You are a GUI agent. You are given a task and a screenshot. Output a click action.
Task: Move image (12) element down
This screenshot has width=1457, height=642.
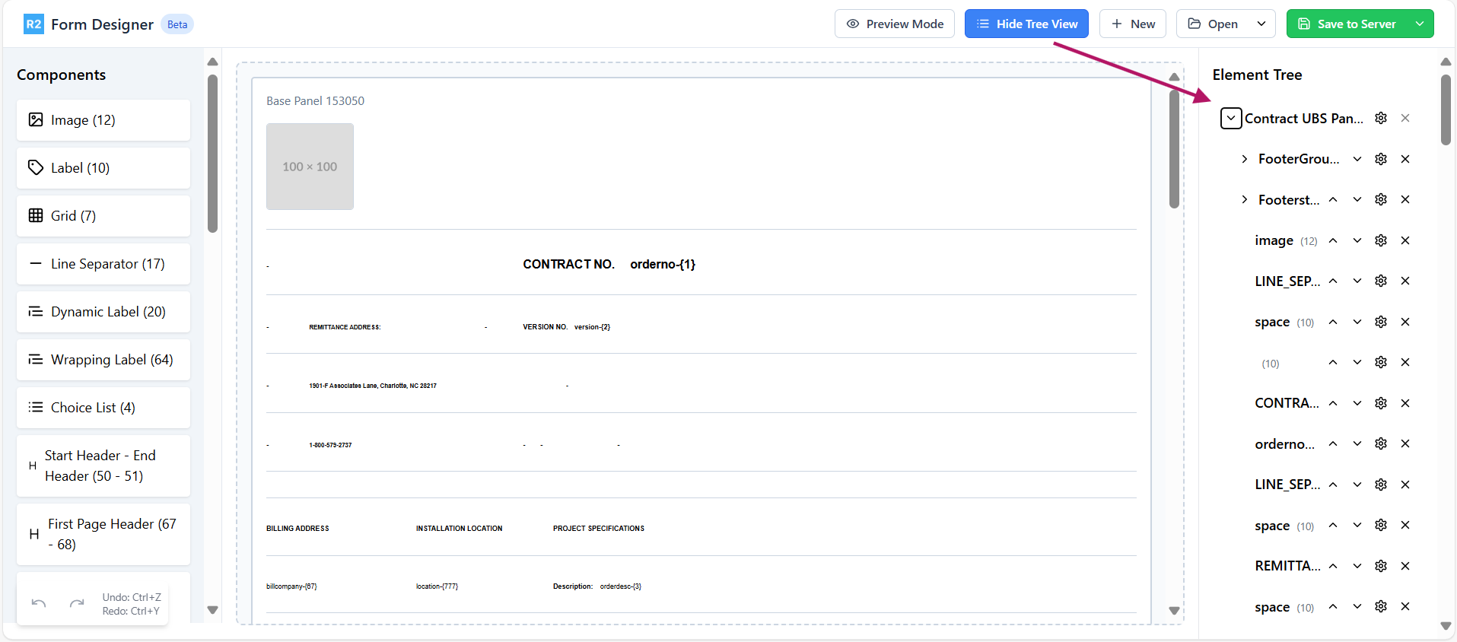tap(1357, 240)
